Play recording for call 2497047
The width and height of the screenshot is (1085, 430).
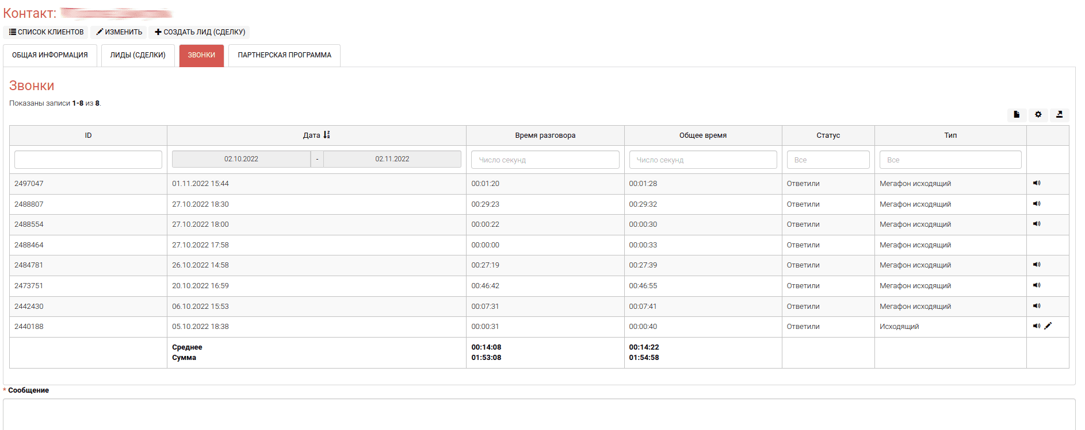click(1036, 183)
